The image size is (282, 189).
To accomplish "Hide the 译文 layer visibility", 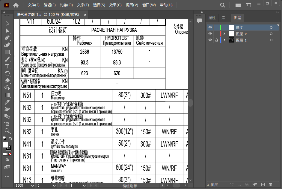I will 210,27.
